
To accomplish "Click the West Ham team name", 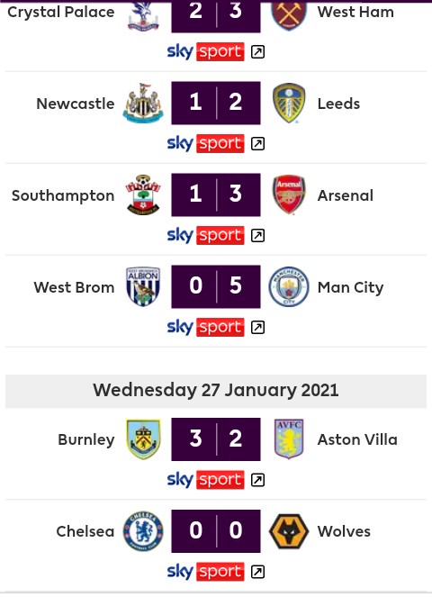I will (355, 12).
